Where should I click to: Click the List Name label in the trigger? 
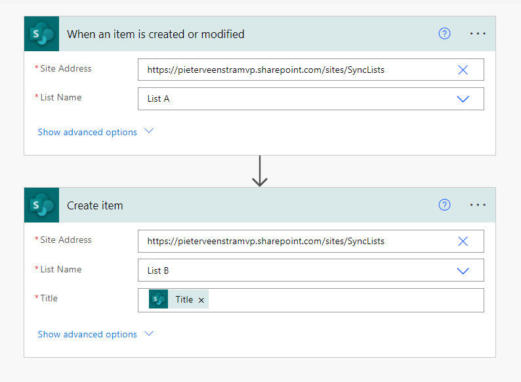pyautogui.click(x=61, y=97)
